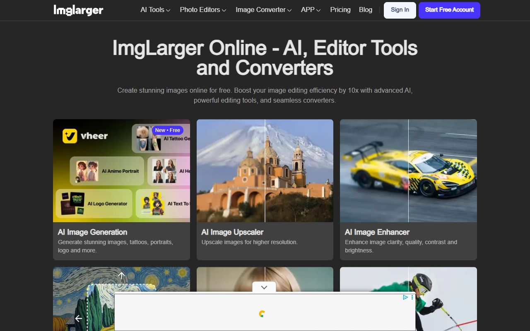Open the ad's three-dot options icon
This screenshot has height=331, width=530.
pos(412,297)
